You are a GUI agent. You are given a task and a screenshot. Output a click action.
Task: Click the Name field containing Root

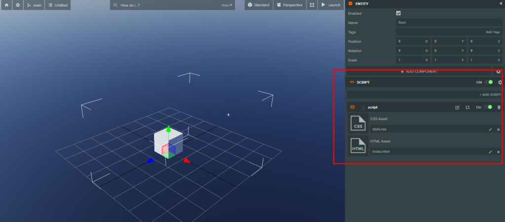click(449, 23)
